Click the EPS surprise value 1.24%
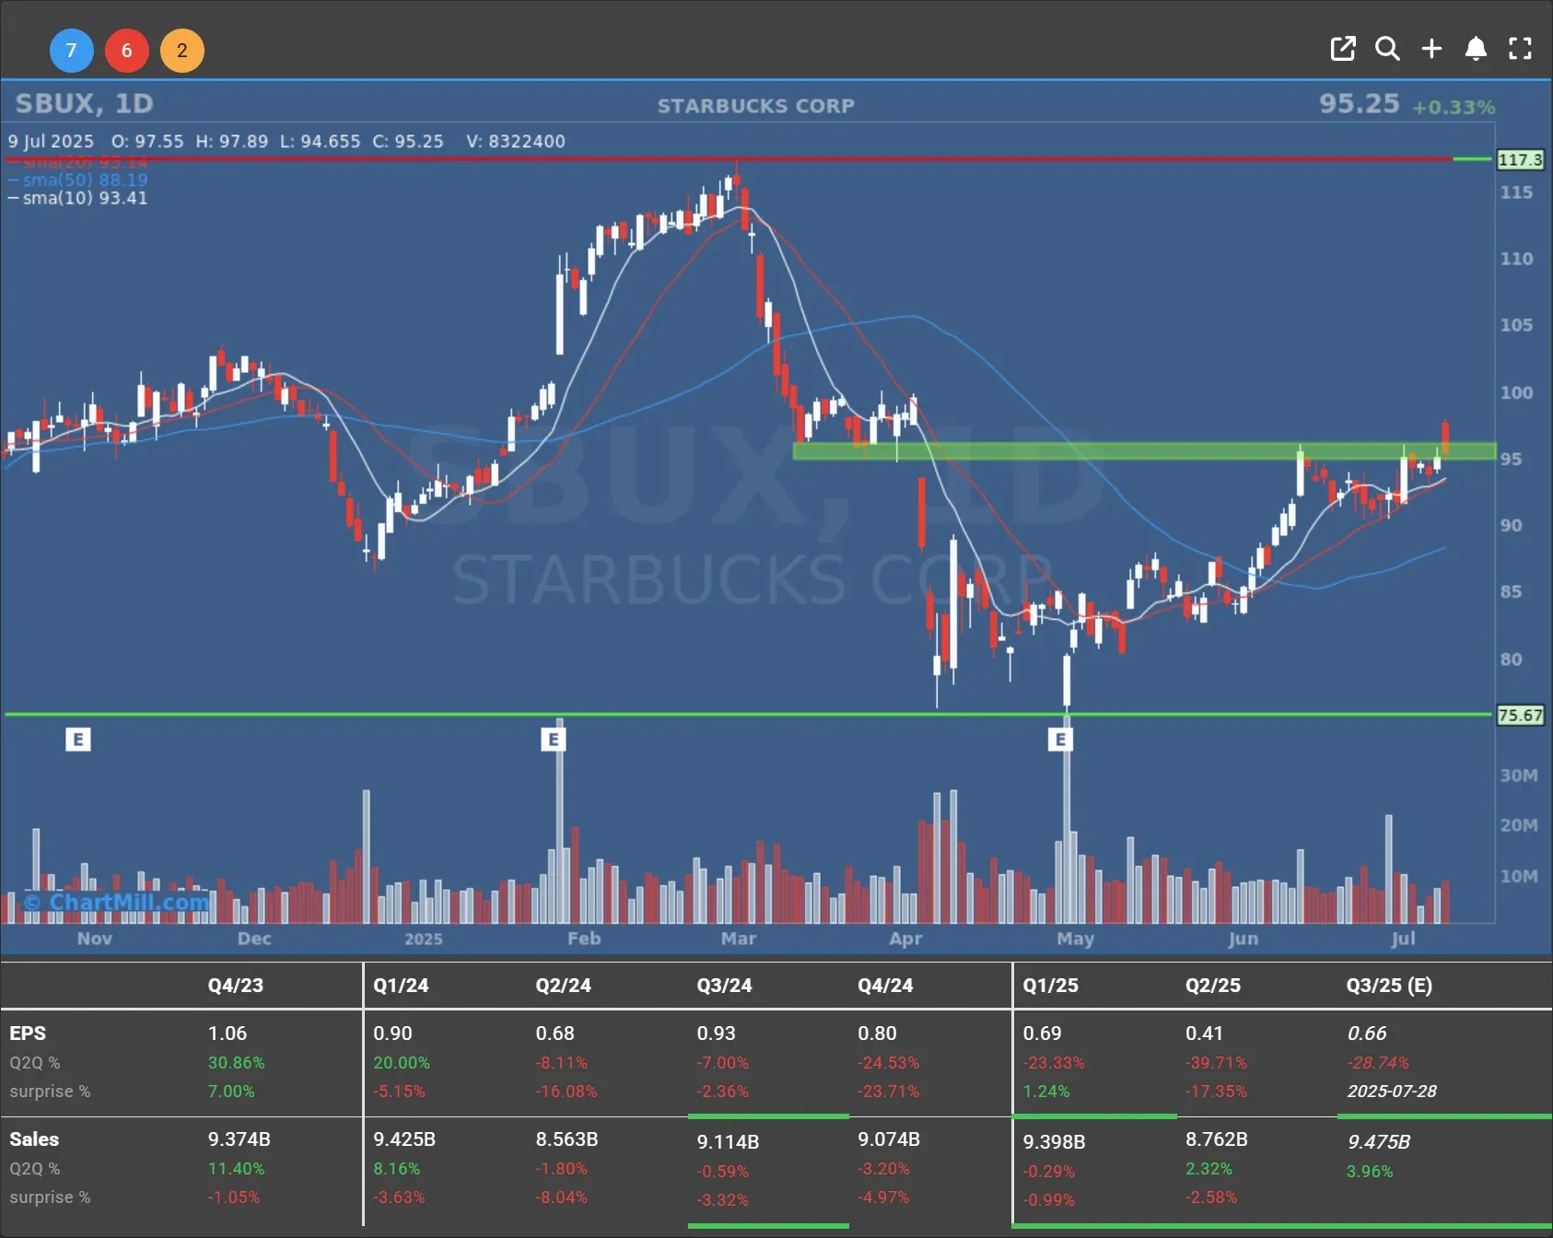The width and height of the screenshot is (1553, 1238). pos(1046,1091)
